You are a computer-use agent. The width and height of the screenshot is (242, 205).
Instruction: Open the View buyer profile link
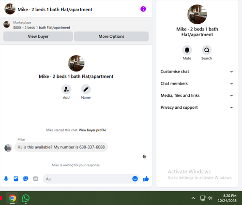(x=92, y=130)
